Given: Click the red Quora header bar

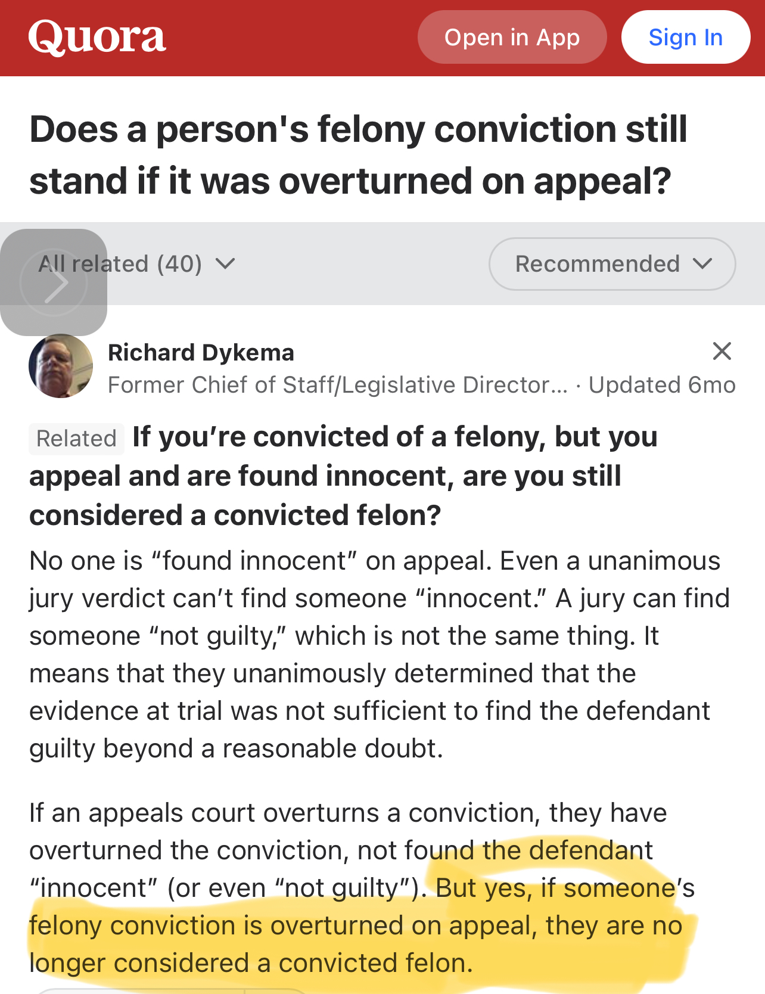Looking at the screenshot, I should tap(382, 38).
